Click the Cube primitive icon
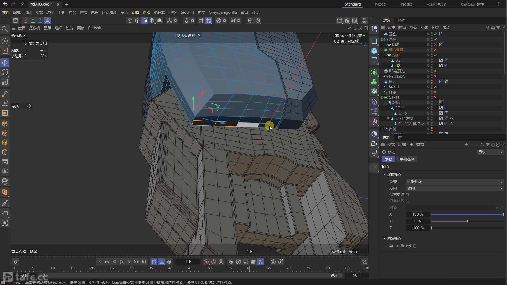 coord(374,51)
